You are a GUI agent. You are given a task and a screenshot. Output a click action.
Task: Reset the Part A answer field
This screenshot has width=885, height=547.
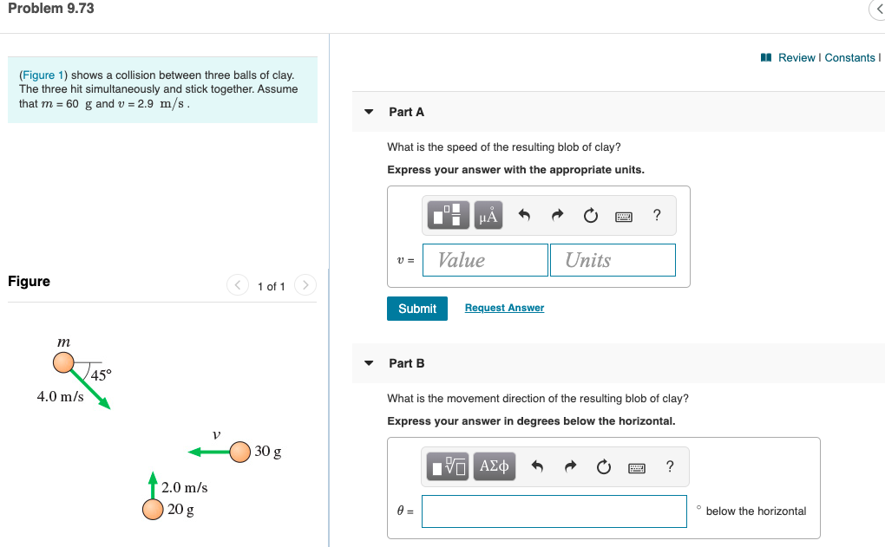pos(590,215)
